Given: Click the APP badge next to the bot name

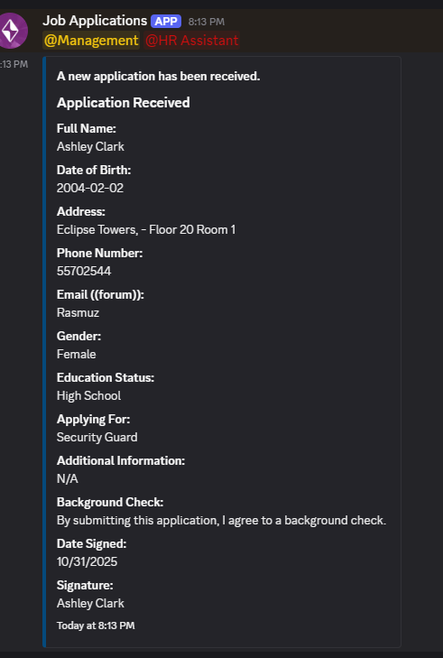Looking at the screenshot, I should (166, 21).
